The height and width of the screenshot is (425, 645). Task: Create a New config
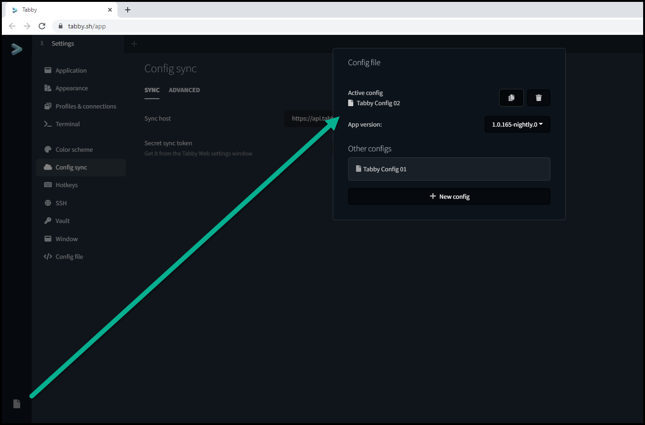(x=449, y=196)
